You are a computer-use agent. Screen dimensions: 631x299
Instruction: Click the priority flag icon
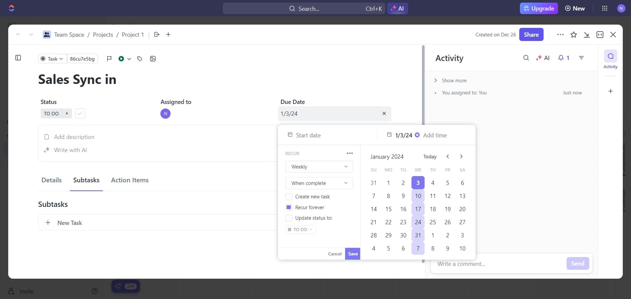pyautogui.click(x=109, y=59)
